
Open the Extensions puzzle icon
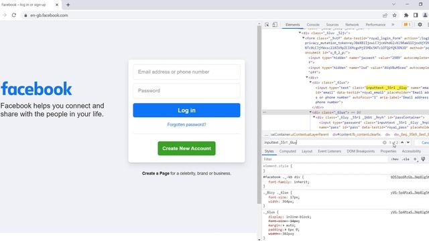(x=406, y=15)
